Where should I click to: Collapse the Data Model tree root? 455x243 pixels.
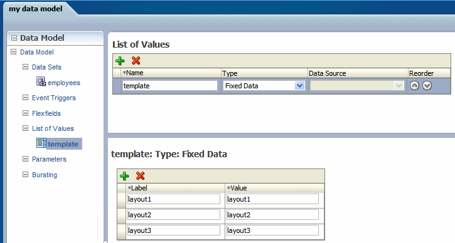(13, 52)
